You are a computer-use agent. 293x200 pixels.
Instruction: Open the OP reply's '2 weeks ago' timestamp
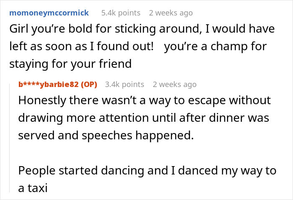(175, 84)
